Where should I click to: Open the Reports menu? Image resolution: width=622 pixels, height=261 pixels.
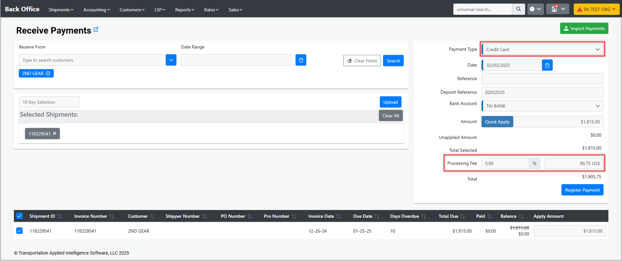click(184, 10)
